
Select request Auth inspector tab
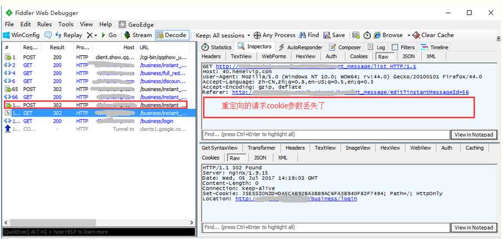click(x=331, y=57)
